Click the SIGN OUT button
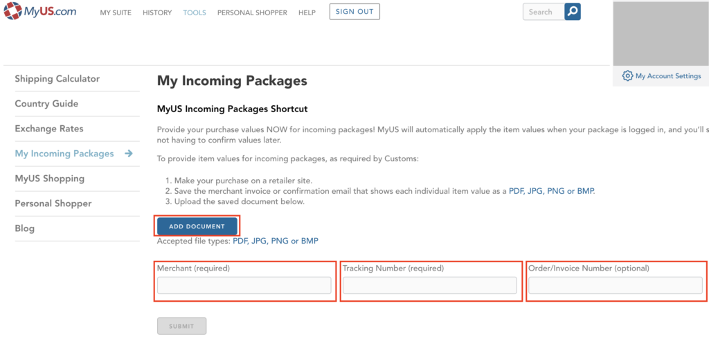Viewport: 709px width, 337px height. [354, 12]
